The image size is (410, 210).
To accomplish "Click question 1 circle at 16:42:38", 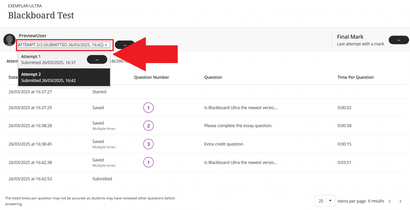I will (x=149, y=162).
